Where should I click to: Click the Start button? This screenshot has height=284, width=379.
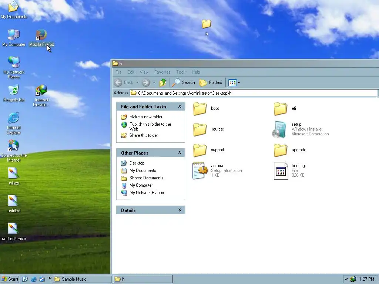pos(10,279)
